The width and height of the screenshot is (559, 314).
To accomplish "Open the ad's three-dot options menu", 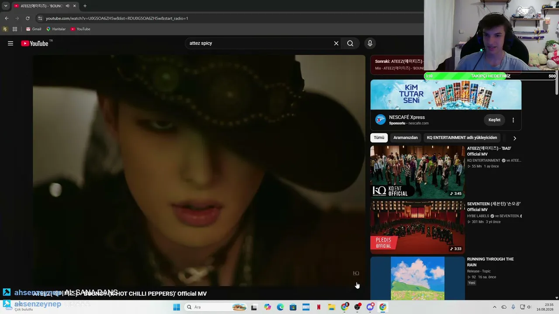I will 513,120.
